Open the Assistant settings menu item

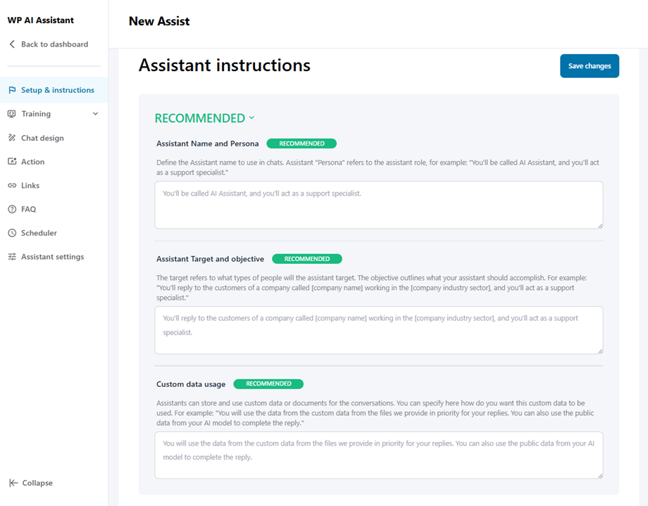coord(52,257)
